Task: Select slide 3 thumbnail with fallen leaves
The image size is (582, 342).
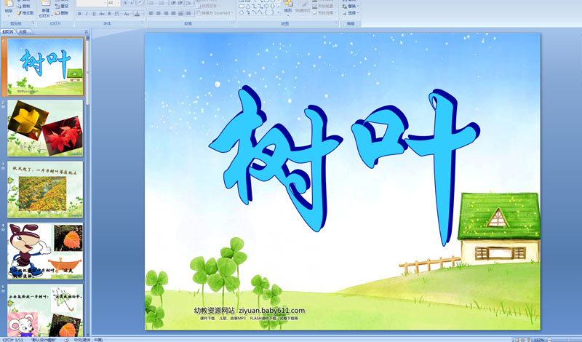Action: (x=45, y=189)
